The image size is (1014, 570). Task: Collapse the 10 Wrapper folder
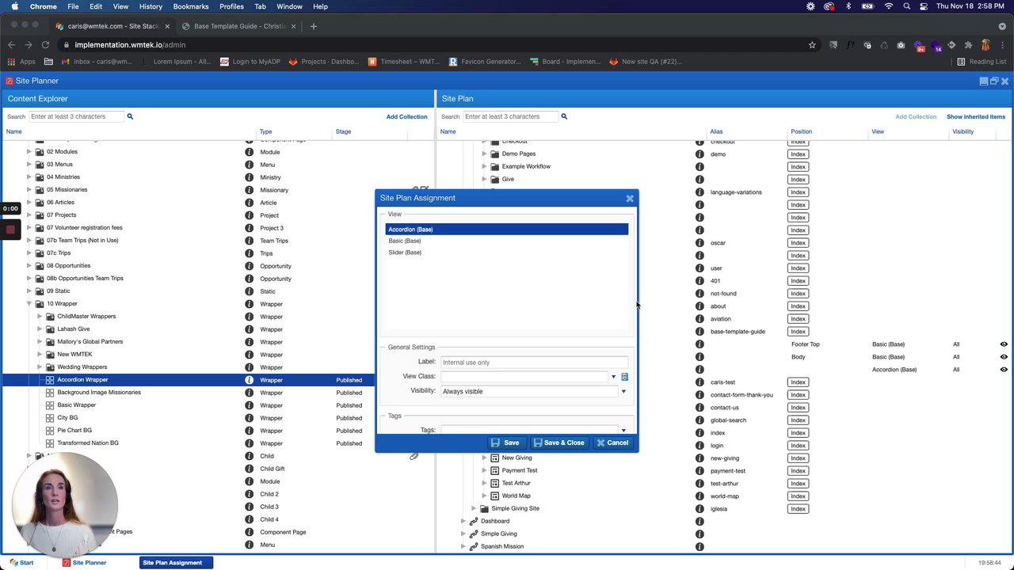coord(29,304)
